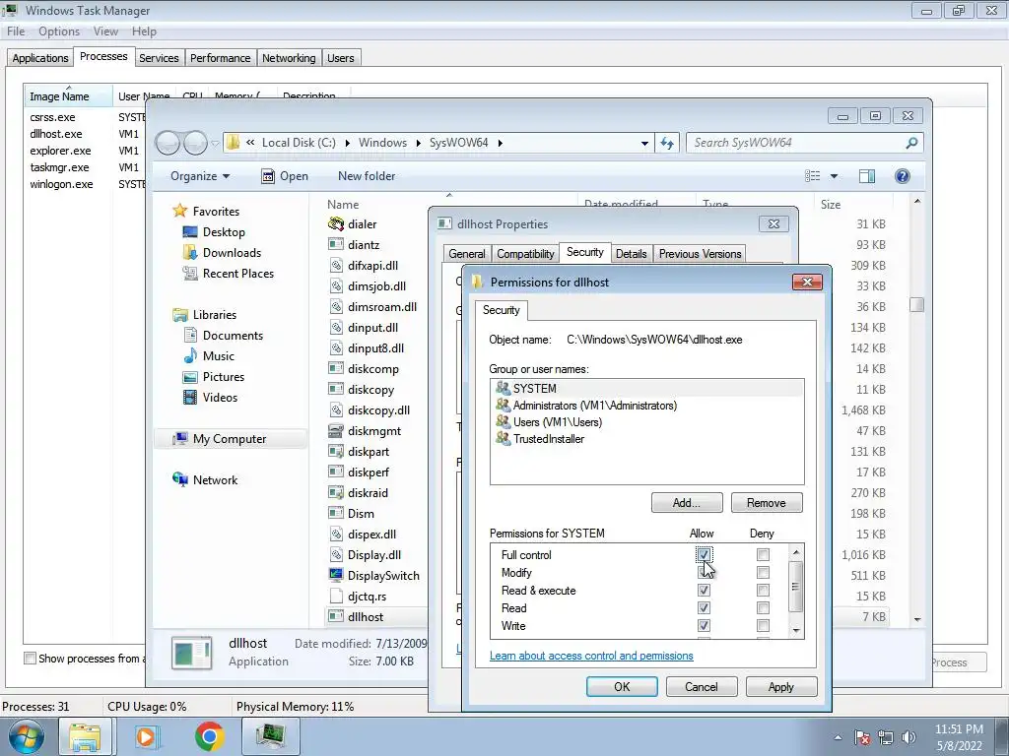Click the Add... button
This screenshot has width=1009, height=756.
tap(687, 503)
